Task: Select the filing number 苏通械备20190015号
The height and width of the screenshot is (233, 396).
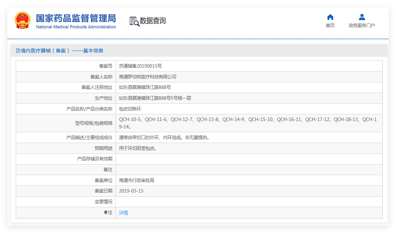Action: [140, 66]
